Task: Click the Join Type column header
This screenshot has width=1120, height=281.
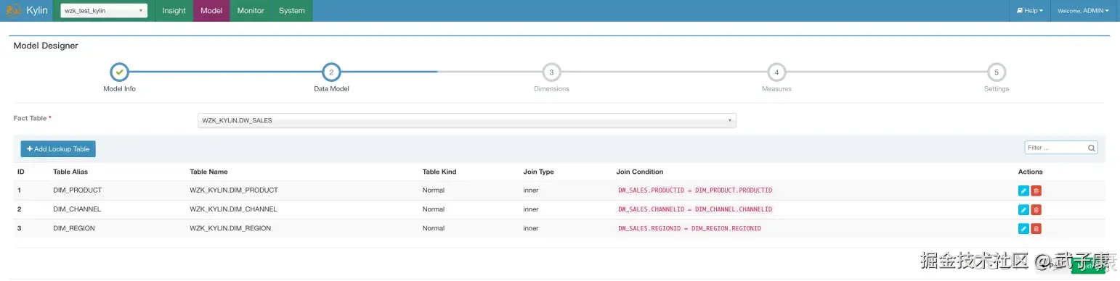Action: 538,172
